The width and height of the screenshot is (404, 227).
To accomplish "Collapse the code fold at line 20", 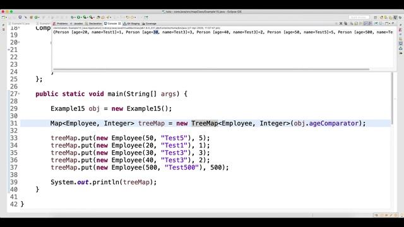I will coord(19,42).
